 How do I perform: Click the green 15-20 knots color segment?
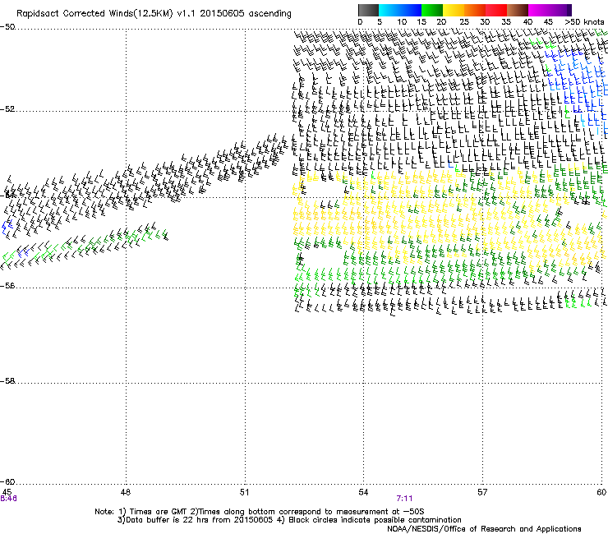coord(432,10)
